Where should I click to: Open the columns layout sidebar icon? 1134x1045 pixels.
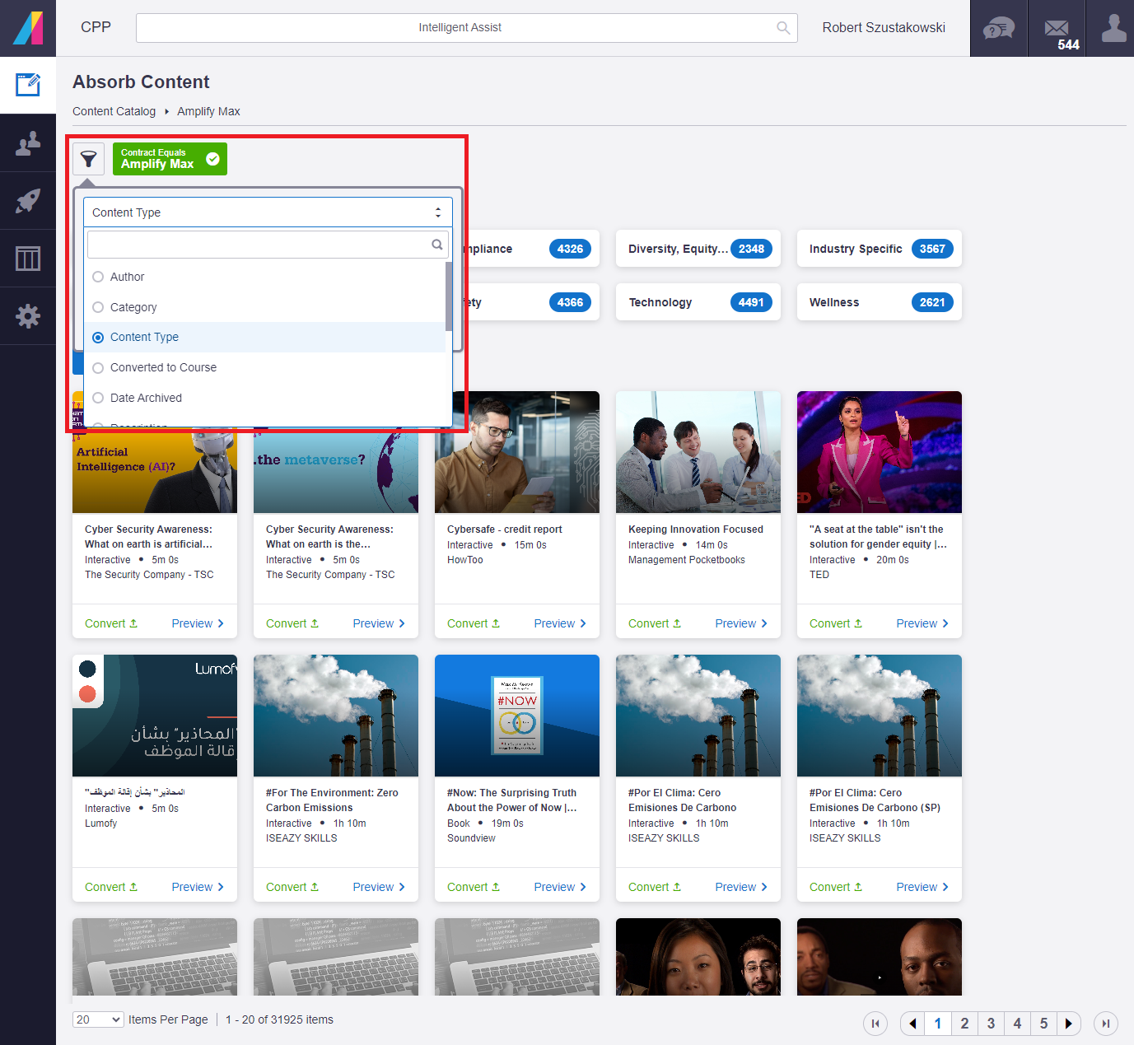pyautogui.click(x=28, y=259)
